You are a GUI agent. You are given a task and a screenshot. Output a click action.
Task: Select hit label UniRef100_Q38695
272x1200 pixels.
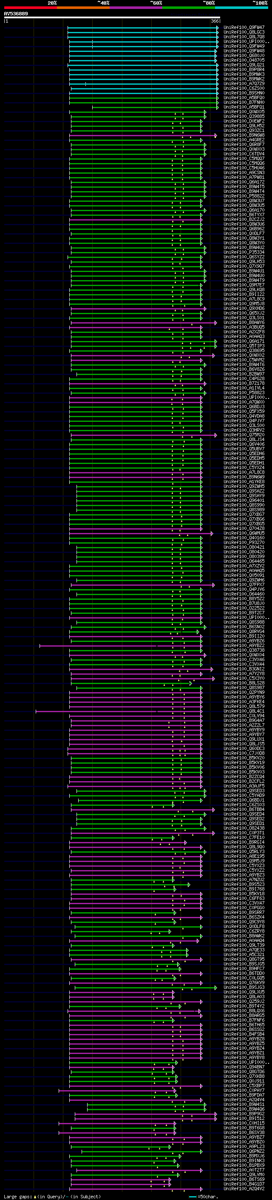pyautogui.click(x=244, y=351)
